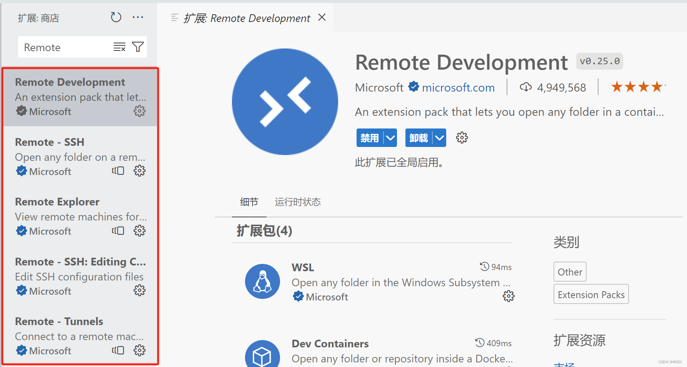Click the star rating of Remote Development
Viewport: 687px width, 367px height.
pyautogui.click(x=637, y=87)
